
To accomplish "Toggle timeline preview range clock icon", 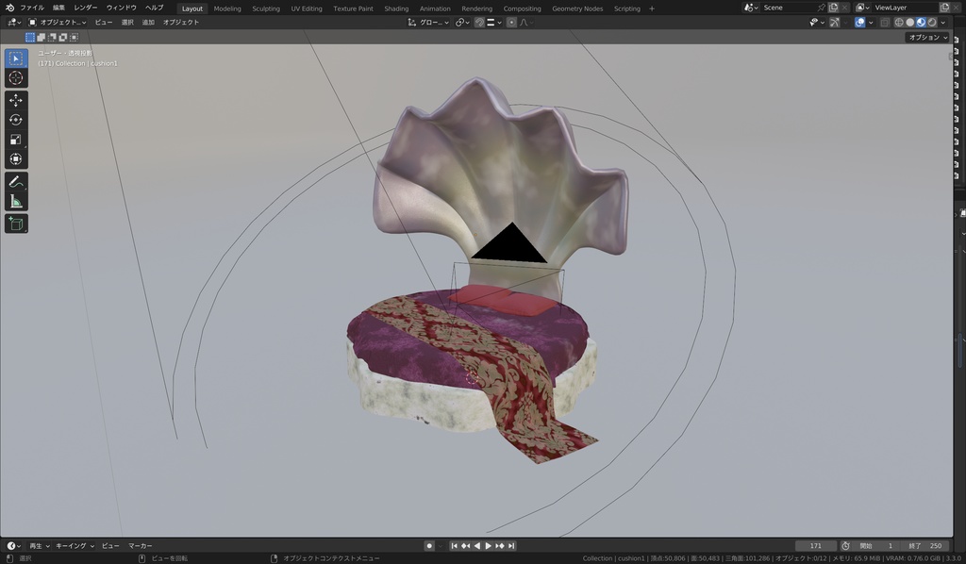I will click(846, 545).
